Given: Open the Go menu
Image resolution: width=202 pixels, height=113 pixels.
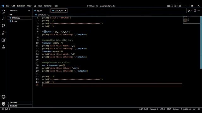Looking at the screenshot, I should point(35,6).
